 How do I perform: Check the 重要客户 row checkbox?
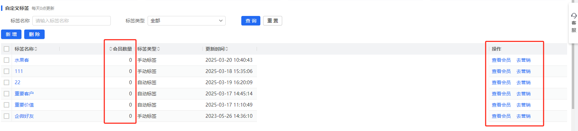(x=6, y=94)
